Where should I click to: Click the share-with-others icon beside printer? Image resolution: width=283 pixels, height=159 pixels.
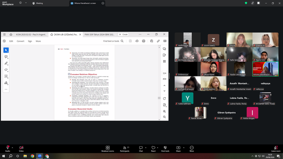tap(152, 41)
